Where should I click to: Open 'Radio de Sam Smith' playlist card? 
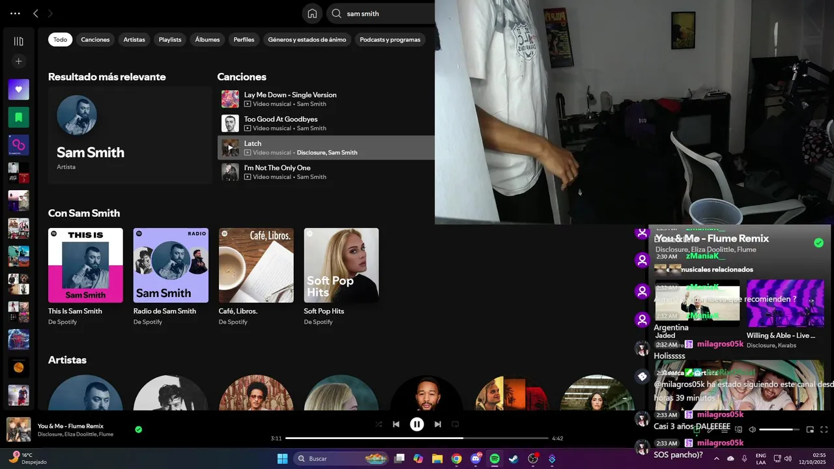pyautogui.click(x=171, y=277)
